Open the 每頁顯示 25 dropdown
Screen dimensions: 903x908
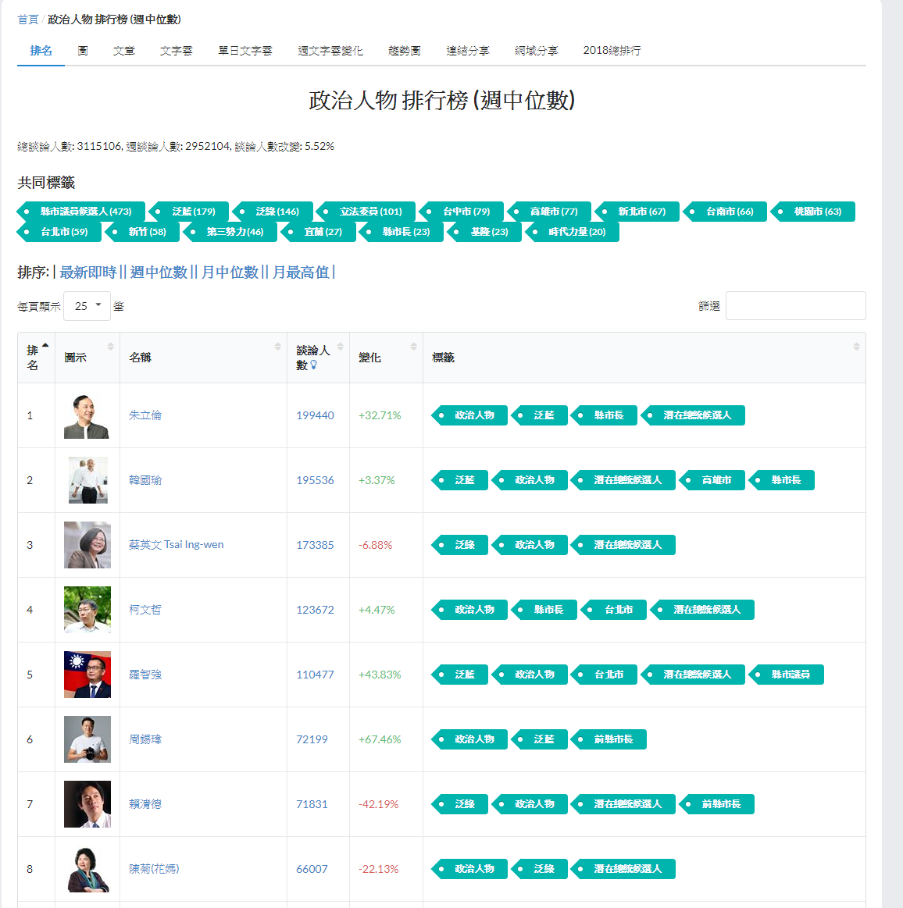[87, 306]
